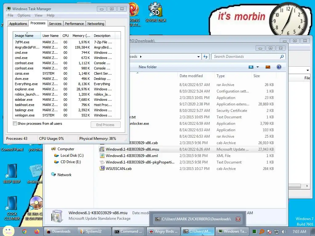Open the network tray icon

[x=277, y=232]
